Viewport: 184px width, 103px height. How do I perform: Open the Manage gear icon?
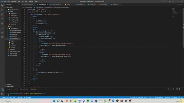click(x=2, y=94)
